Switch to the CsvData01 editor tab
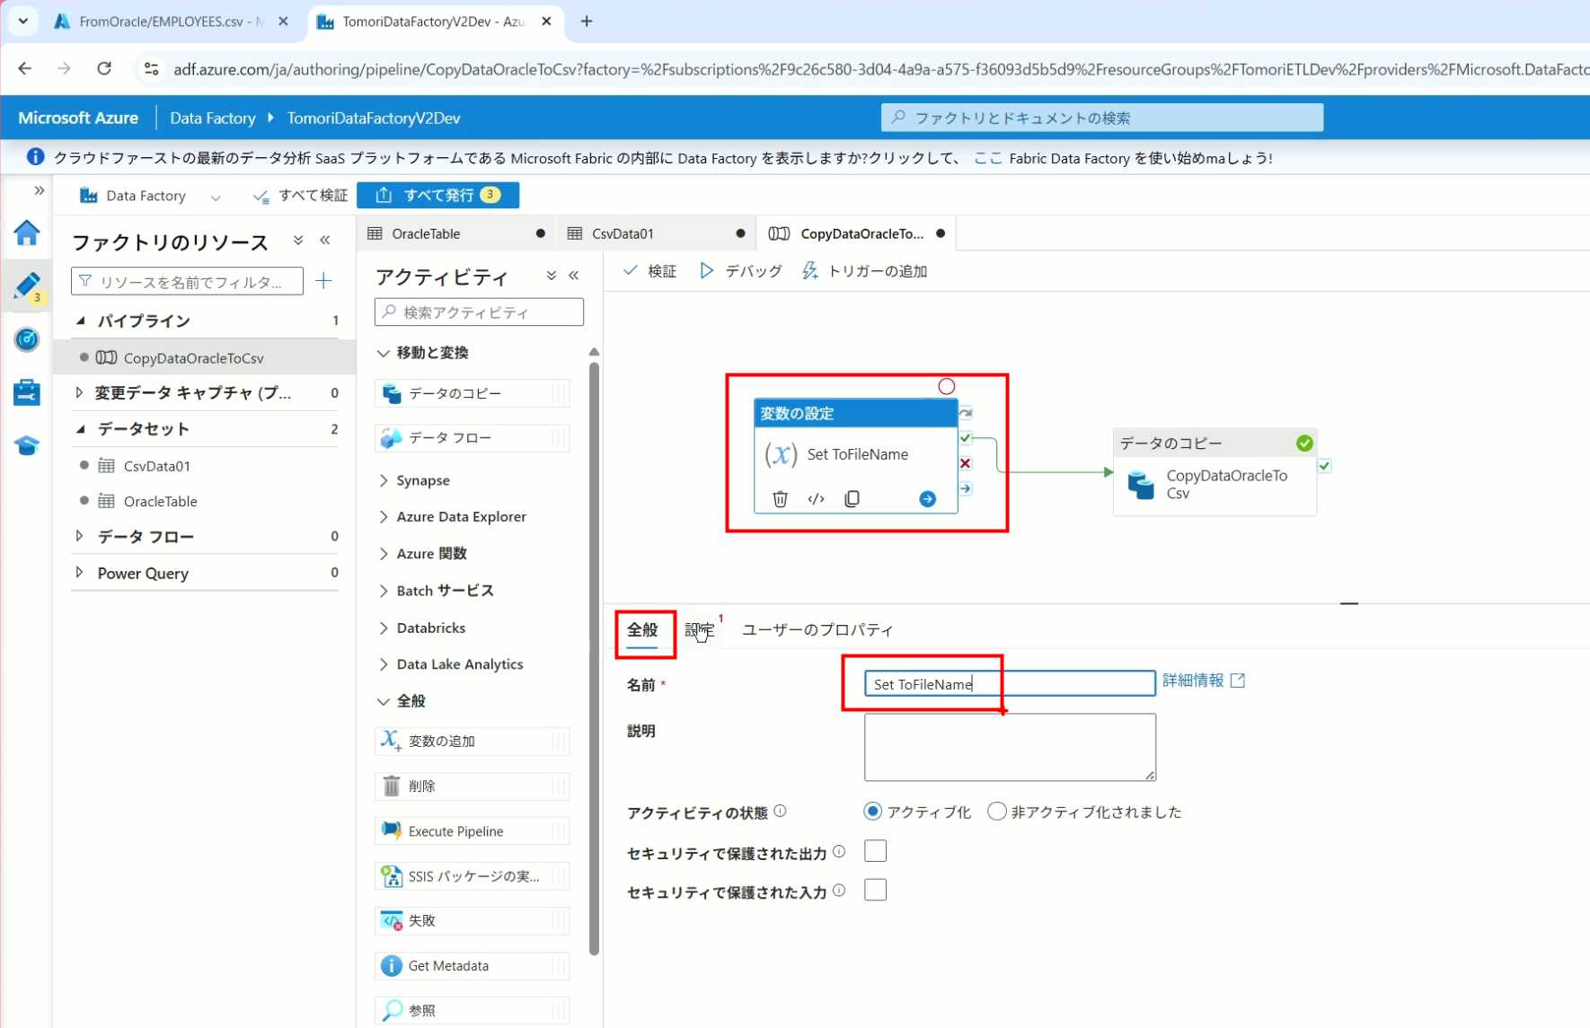This screenshot has height=1028, width=1590. [x=623, y=233]
